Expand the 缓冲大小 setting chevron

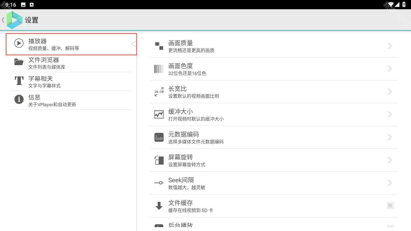pyautogui.click(x=389, y=114)
